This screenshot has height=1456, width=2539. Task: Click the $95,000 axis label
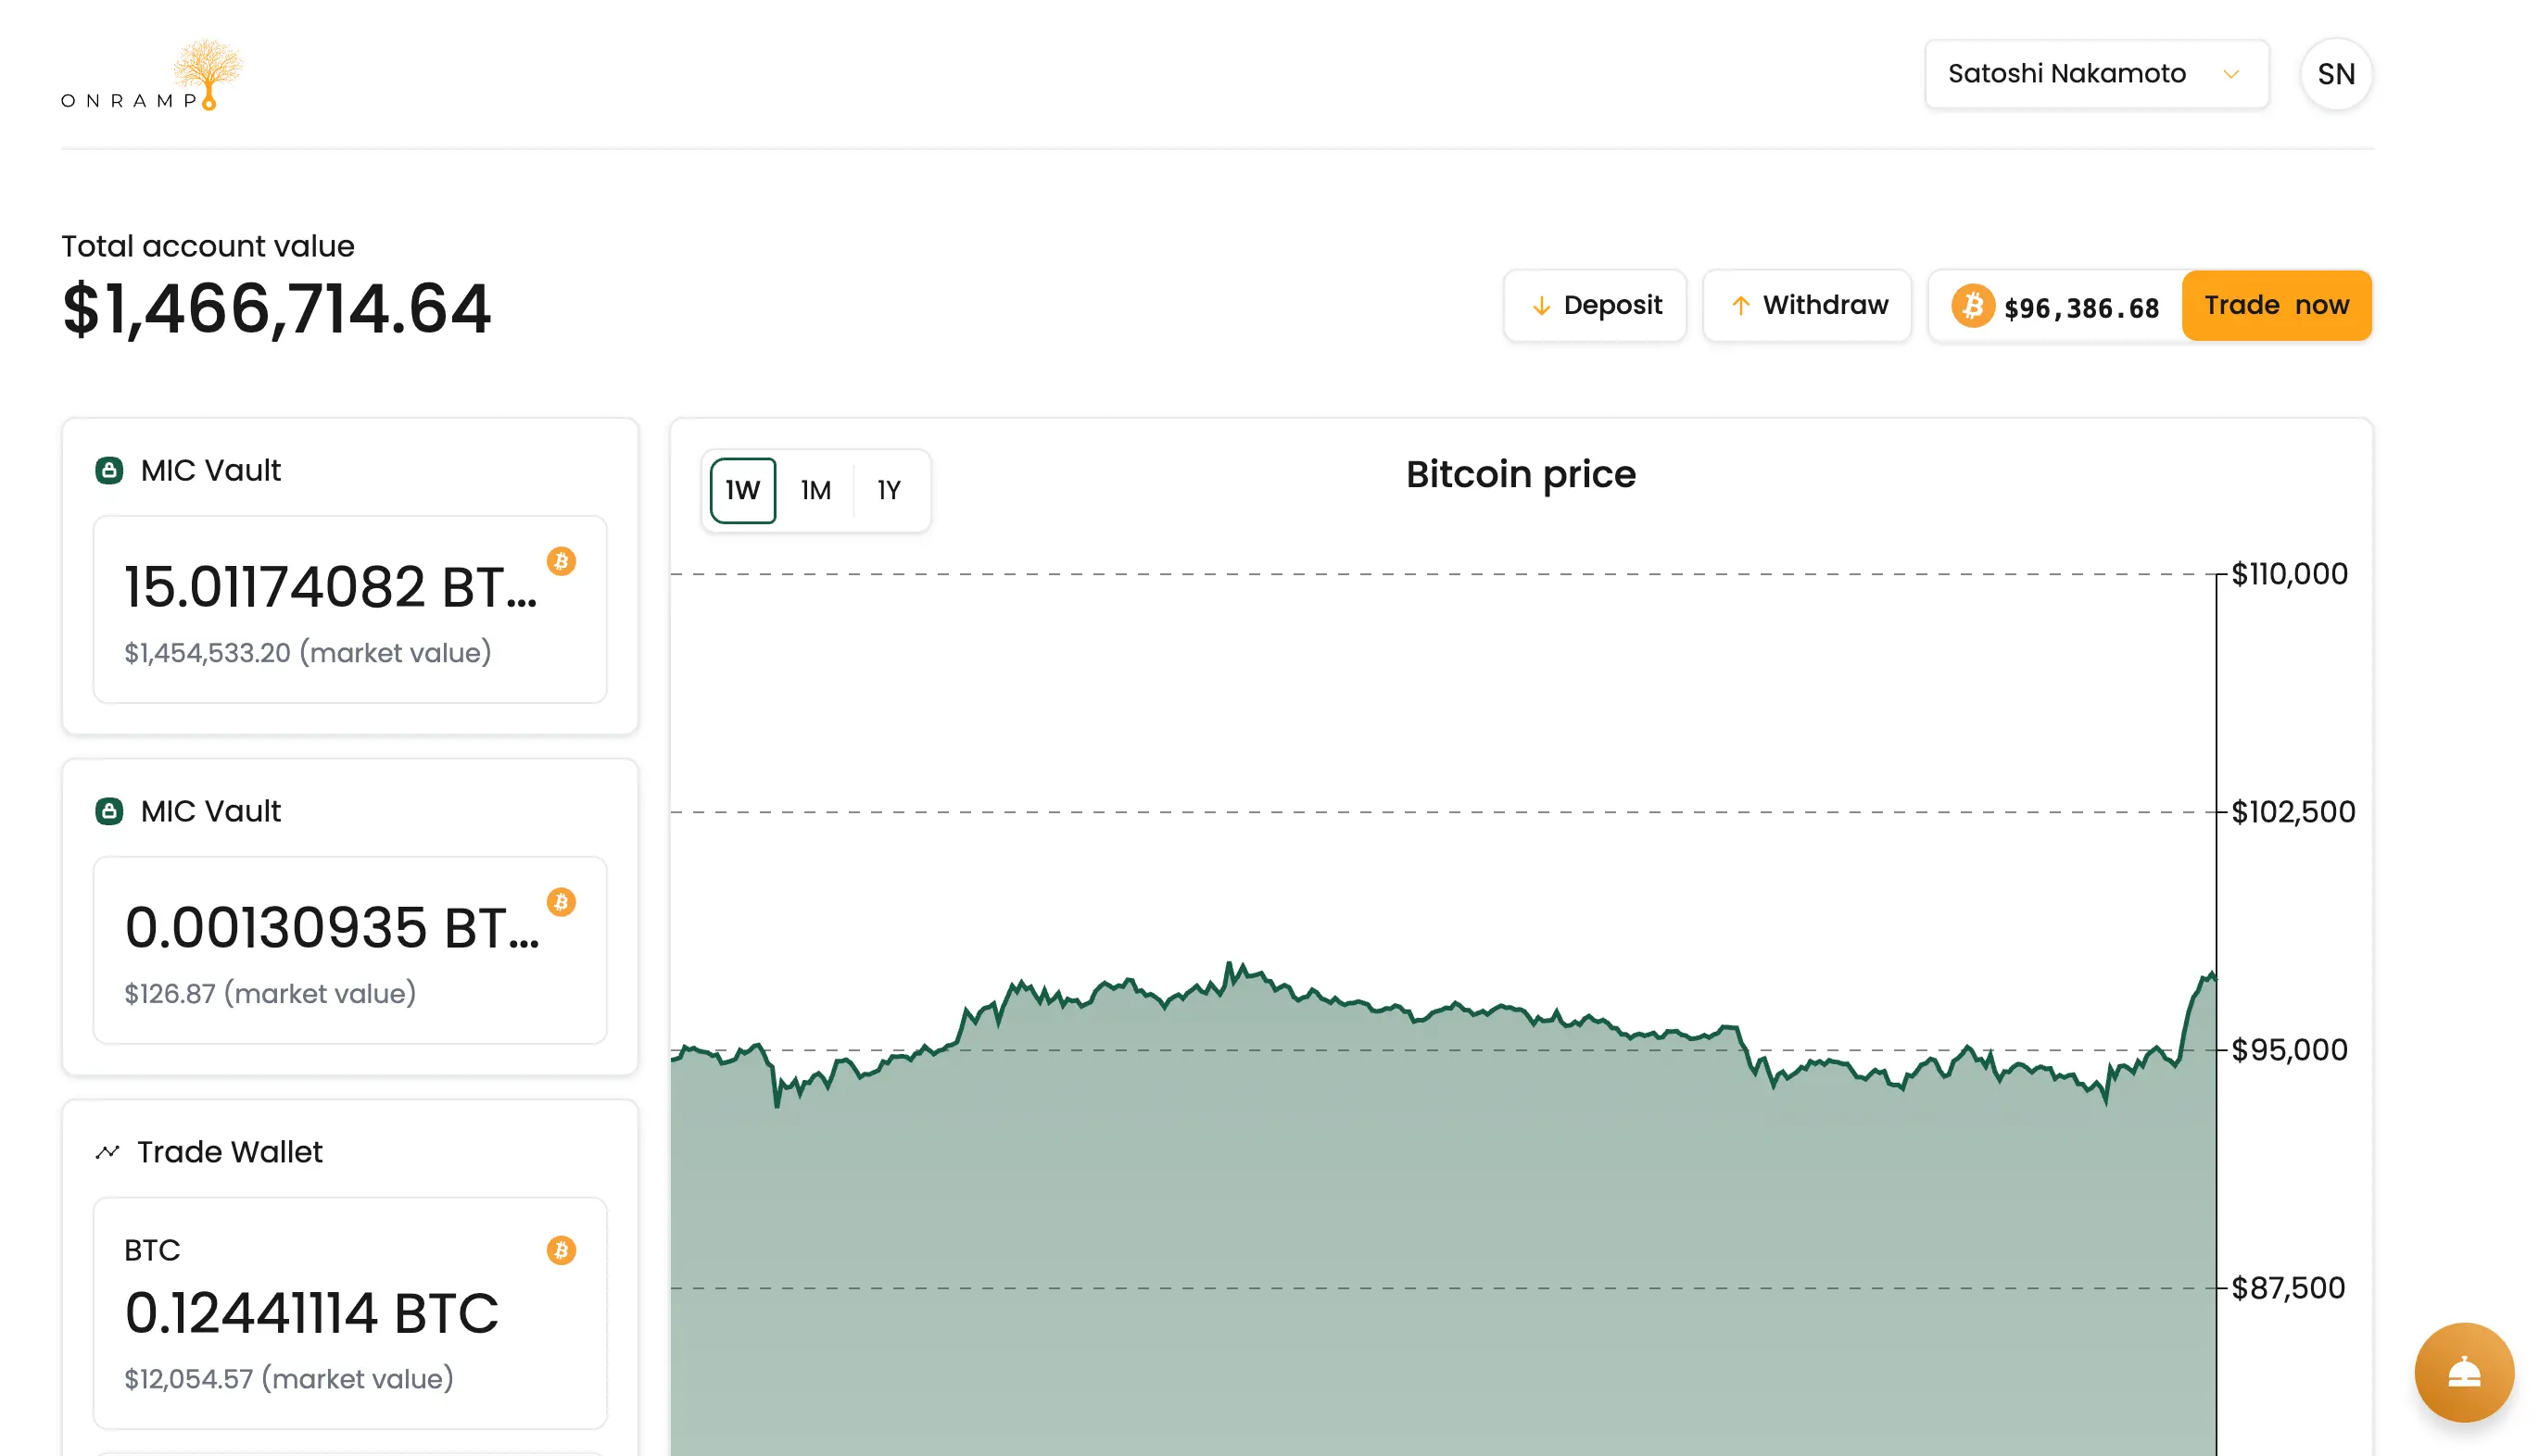coord(2289,1050)
